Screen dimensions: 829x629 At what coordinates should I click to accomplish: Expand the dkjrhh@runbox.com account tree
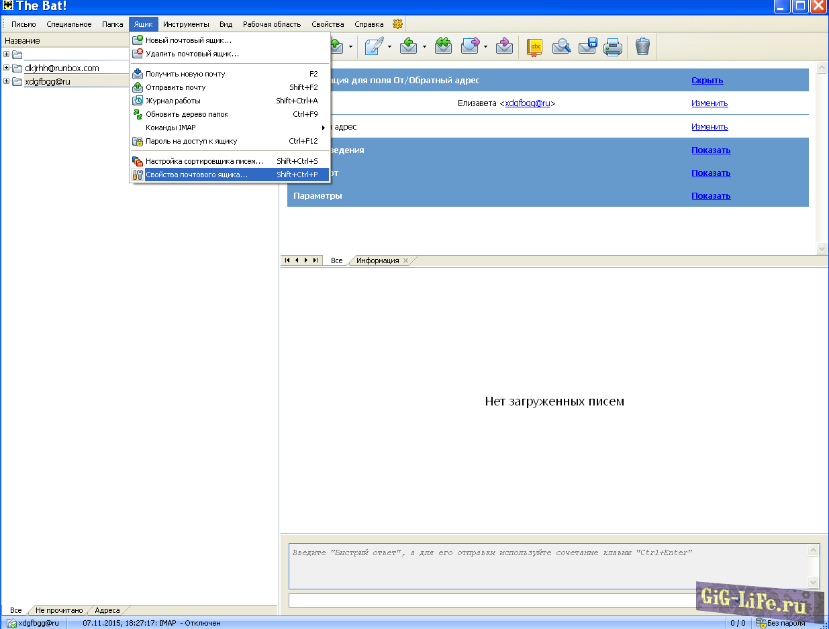tap(7, 68)
